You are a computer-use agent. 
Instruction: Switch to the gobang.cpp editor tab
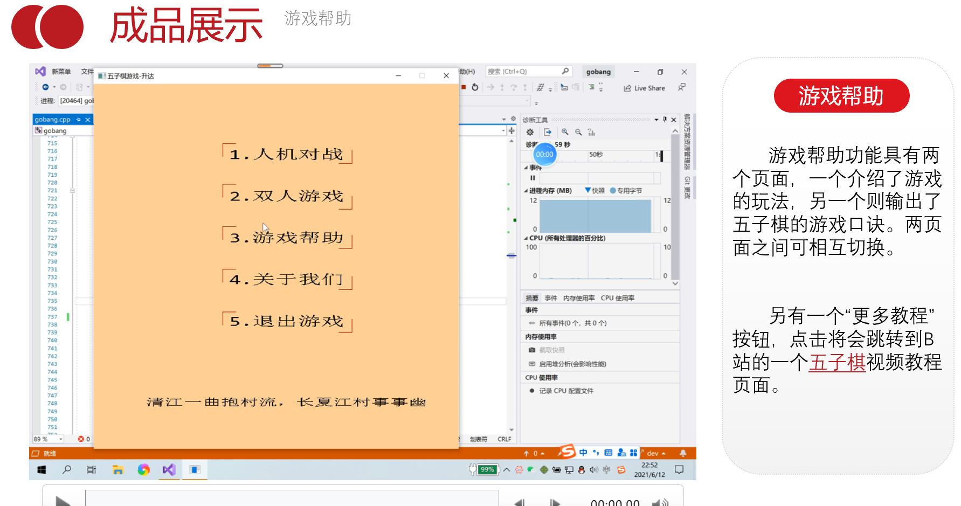[x=53, y=119]
